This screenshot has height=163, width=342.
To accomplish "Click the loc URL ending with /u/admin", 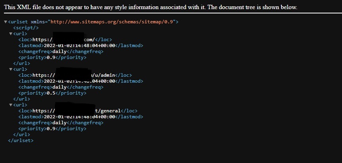I will click(x=74, y=75).
